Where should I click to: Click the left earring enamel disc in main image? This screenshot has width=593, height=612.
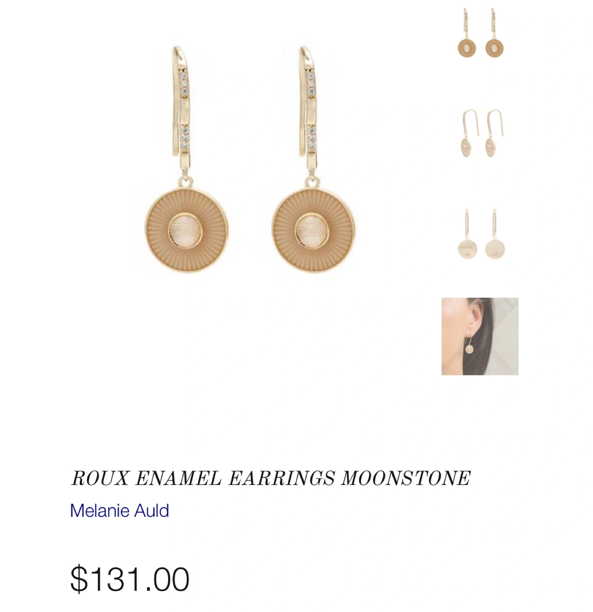[187, 230]
